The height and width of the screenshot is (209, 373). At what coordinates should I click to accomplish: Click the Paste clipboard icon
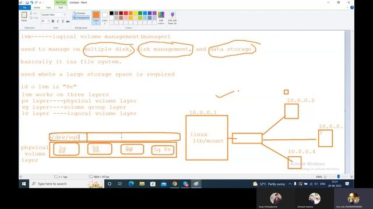pos(24,15)
